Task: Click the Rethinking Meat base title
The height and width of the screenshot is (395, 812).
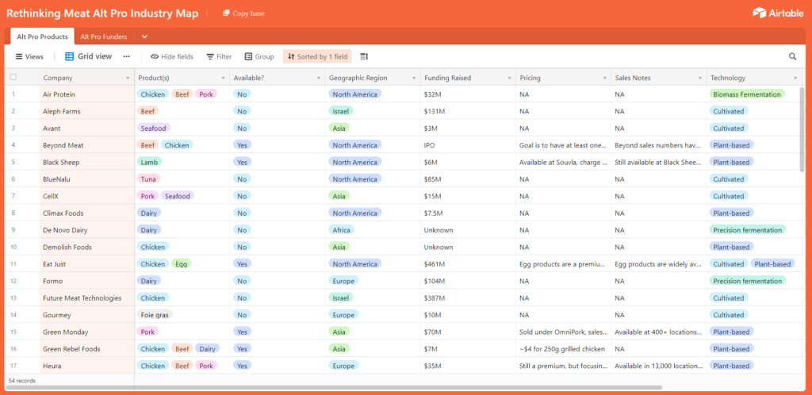Action: (x=102, y=13)
